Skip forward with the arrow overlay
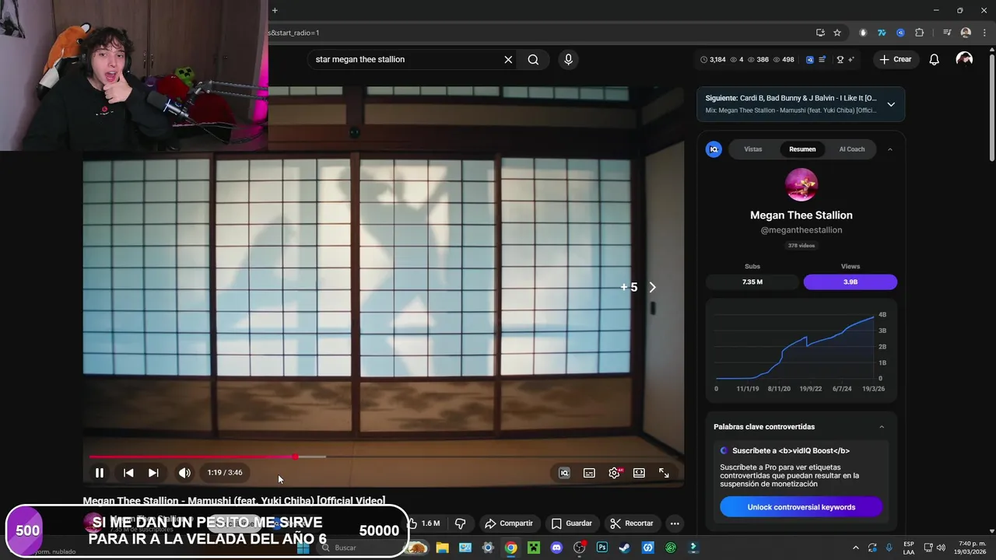The width and height of the screenshot is (996, 560). point(652,287)
